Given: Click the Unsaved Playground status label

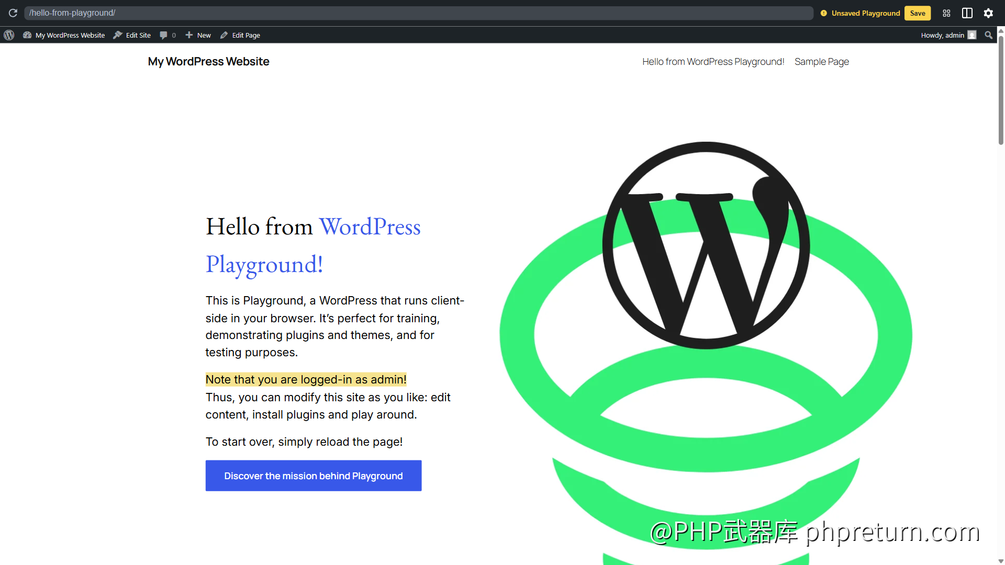Looking at the screenshot, I should [x=865, y=13].
